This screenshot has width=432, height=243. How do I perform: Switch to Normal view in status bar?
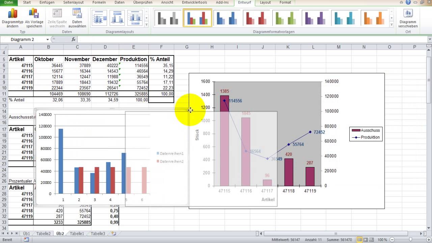click(360, 240)
